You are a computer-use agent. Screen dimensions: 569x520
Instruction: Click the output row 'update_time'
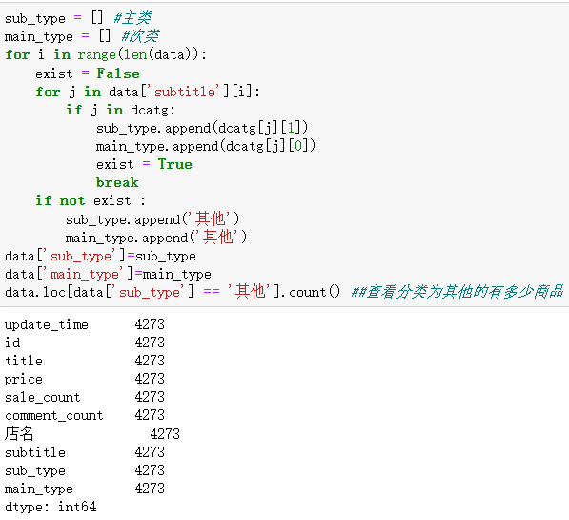[85, 324]
